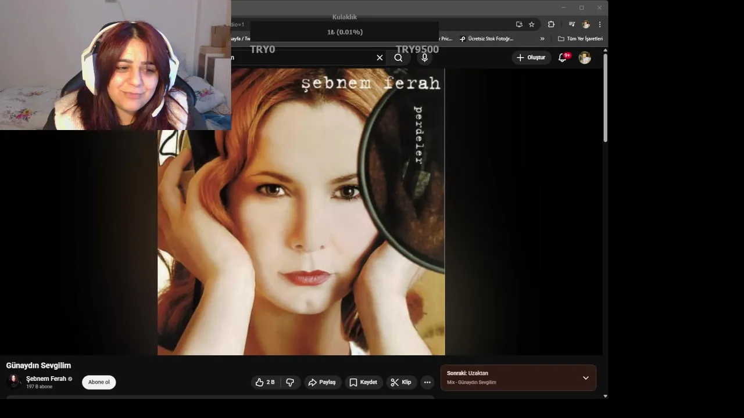Viewport: 744px width, 418px height.
Task: Install app icon in the address bar
Action: point(519,24)
